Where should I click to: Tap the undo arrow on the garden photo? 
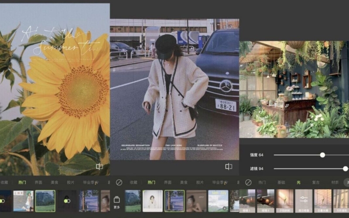click(250, 135)
